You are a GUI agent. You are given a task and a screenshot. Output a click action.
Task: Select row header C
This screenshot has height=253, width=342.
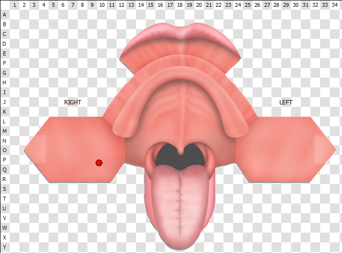pos(4,34)
